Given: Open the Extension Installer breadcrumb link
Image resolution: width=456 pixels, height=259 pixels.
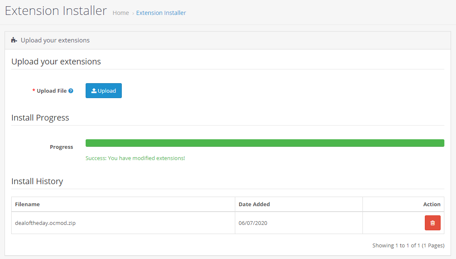Looking at the screenshot, I should coord(161,13).
